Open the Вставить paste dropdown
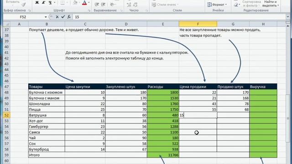The width and height of the screenshot is (292, 164). tap(13, 2)
